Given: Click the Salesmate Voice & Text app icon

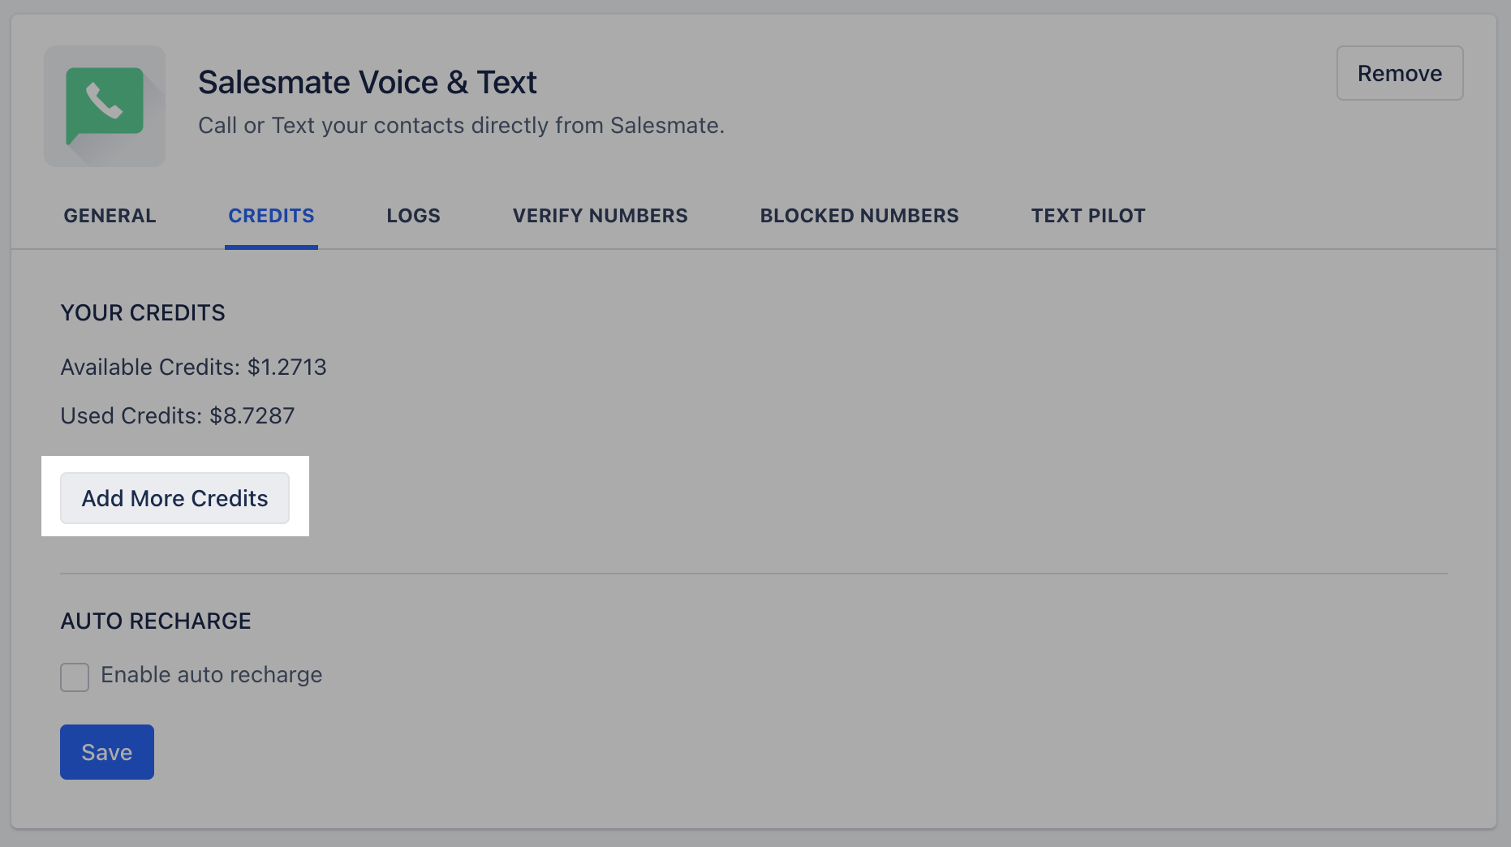Looking at the screenshot, I should 105,106.
